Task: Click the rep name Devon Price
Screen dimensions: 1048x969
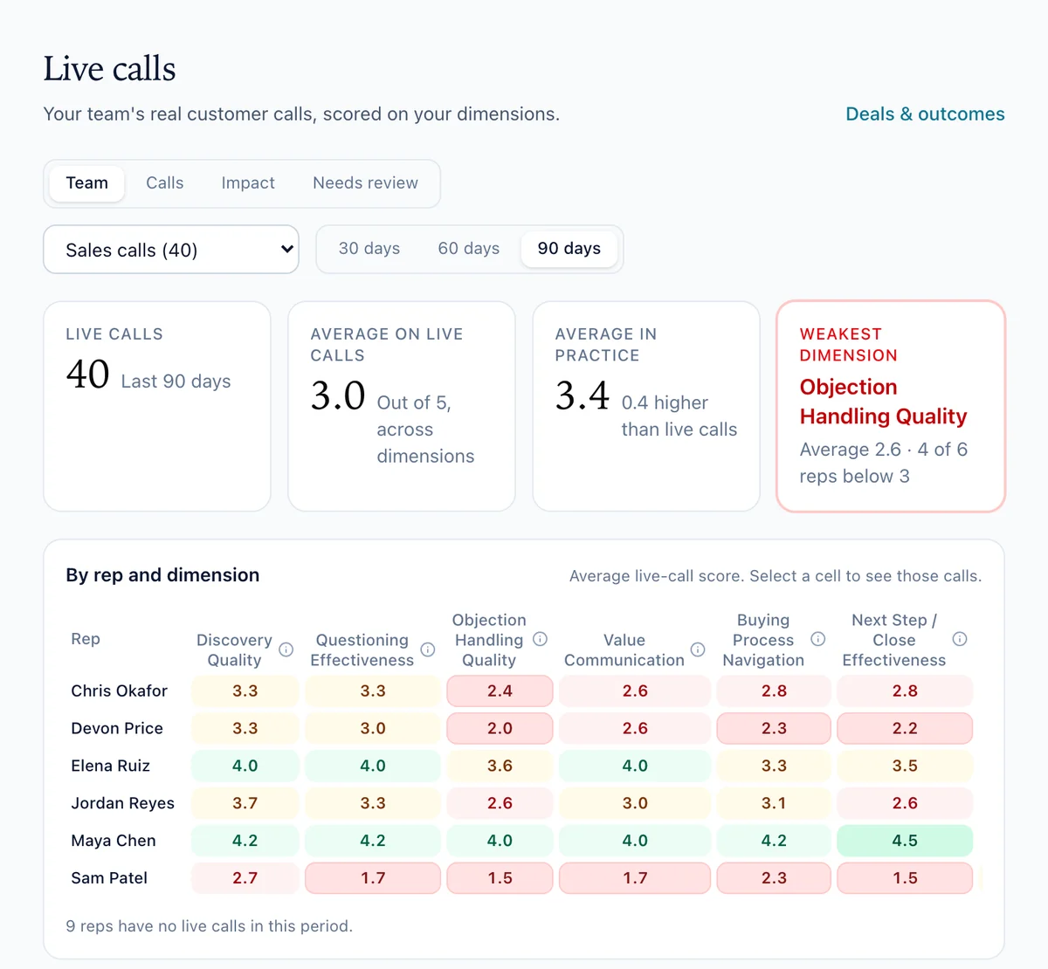Action: pos(117,728)
